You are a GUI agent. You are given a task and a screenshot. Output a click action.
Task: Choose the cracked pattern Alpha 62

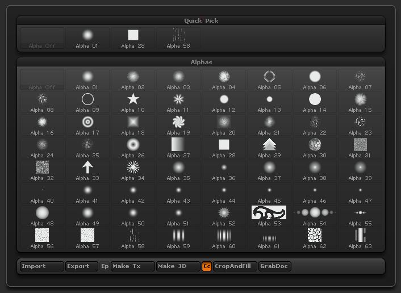click(x=315, y=239)
